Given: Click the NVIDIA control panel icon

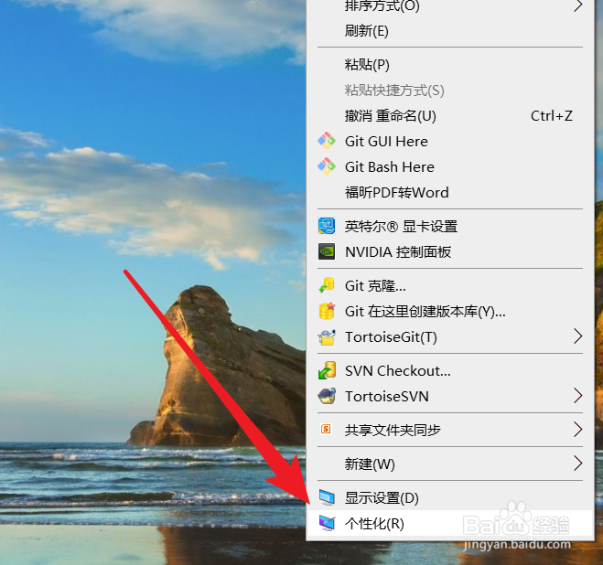Looking at the screenshot, I should [x=327, y=251].
